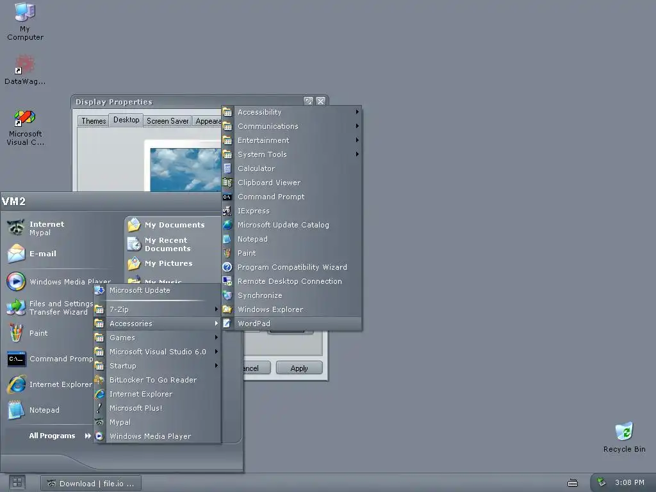The image size is (656, 492).
Task: Click the My Pictures folder icon
Action: coord(134,263)
